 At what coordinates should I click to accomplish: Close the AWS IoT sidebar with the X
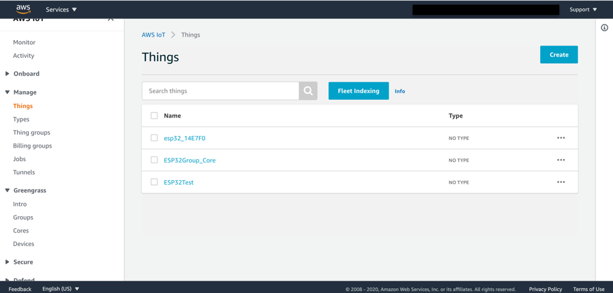(x=110, y=19)
